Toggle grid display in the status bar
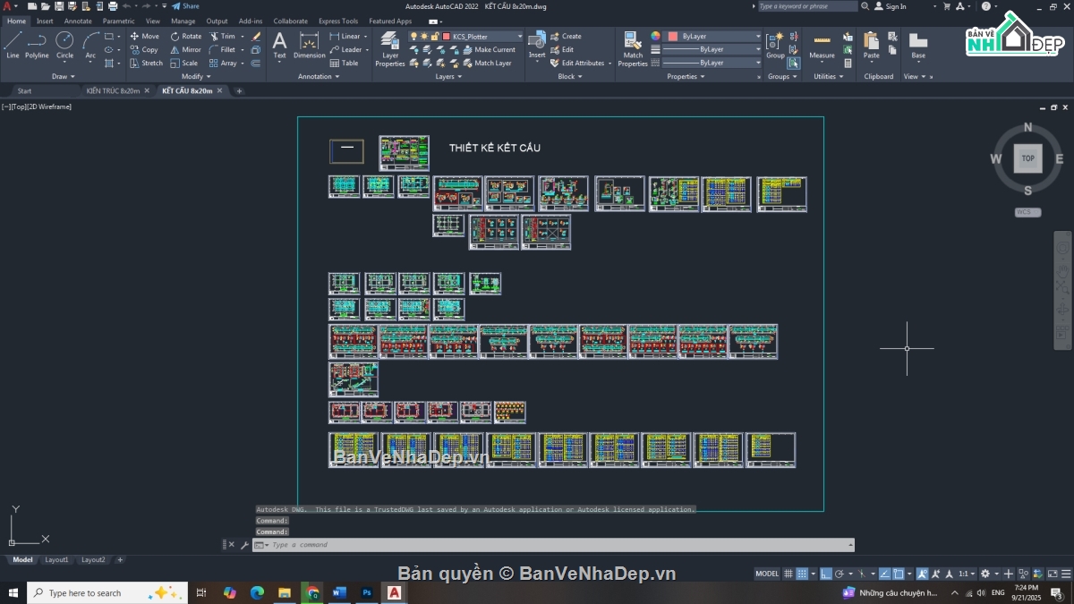The width and height of the screenshot is (1074, 604). click(x=788, y=574)
